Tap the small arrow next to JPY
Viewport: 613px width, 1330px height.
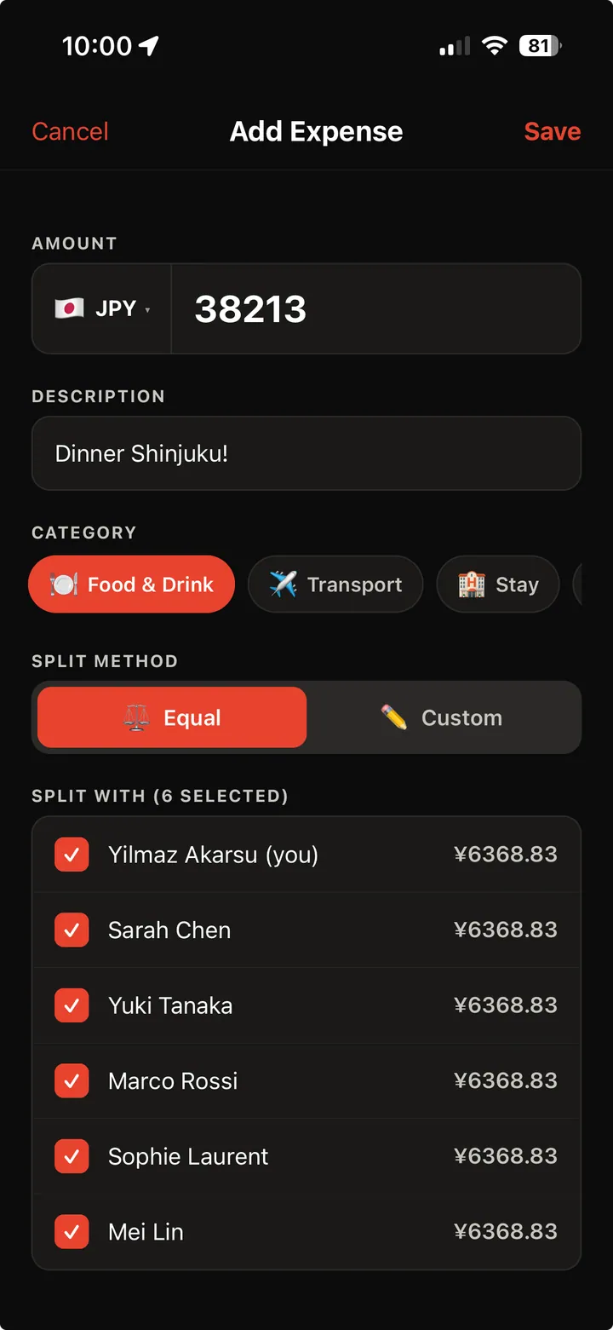147,309
